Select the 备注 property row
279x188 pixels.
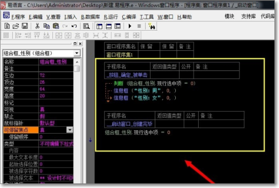tap(38, 68)
